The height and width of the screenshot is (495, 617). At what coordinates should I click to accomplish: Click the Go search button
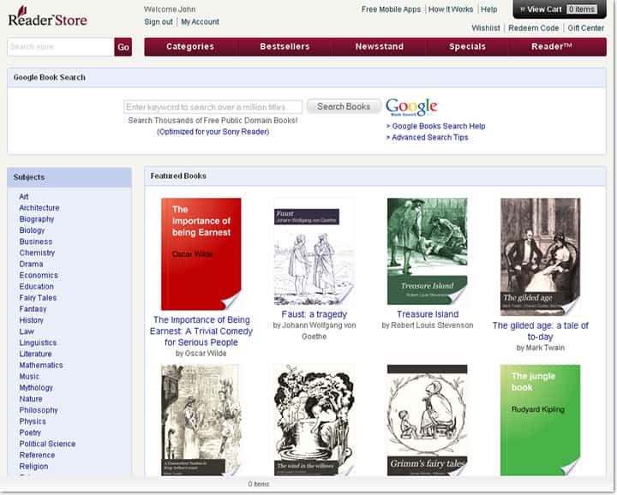123,47
